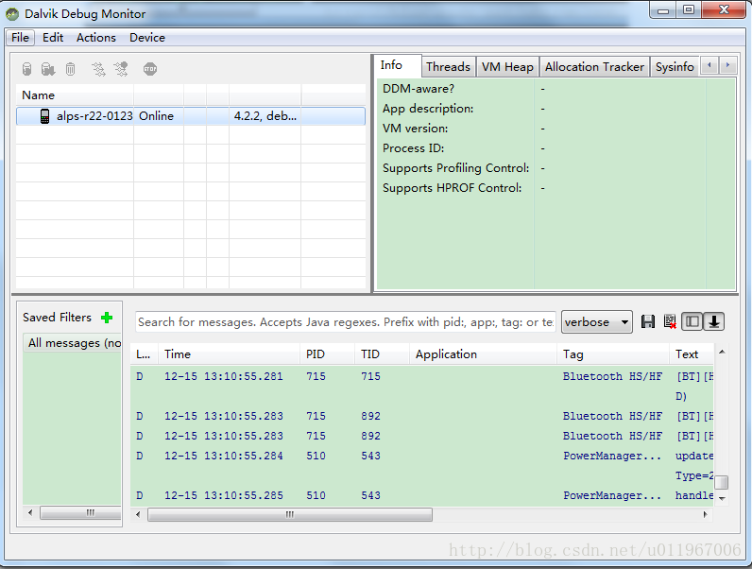This screenshot has width=752, height=569.
Task: Click the log table vertical scrollbar thumb
Action: click(x=722, y=482)
